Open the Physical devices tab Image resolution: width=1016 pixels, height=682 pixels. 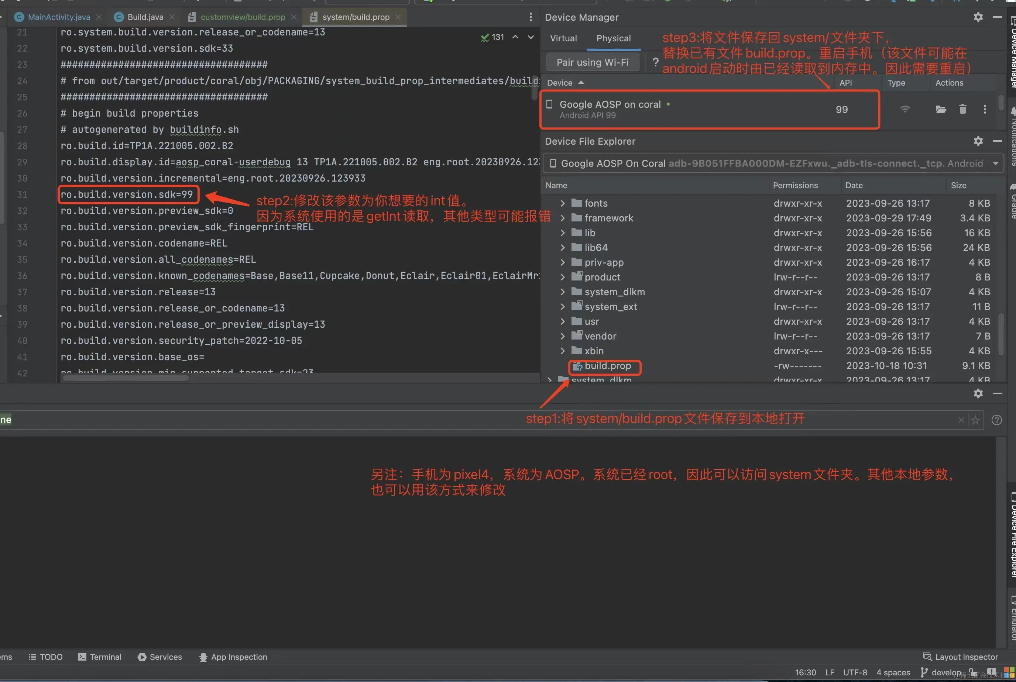(x=613, y=38)
